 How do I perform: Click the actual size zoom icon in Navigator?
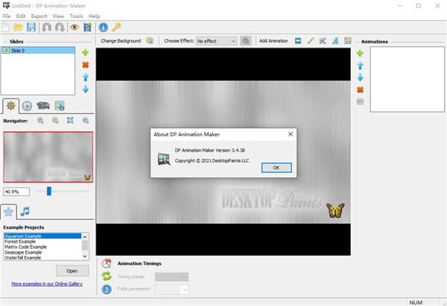pos(86,121)
